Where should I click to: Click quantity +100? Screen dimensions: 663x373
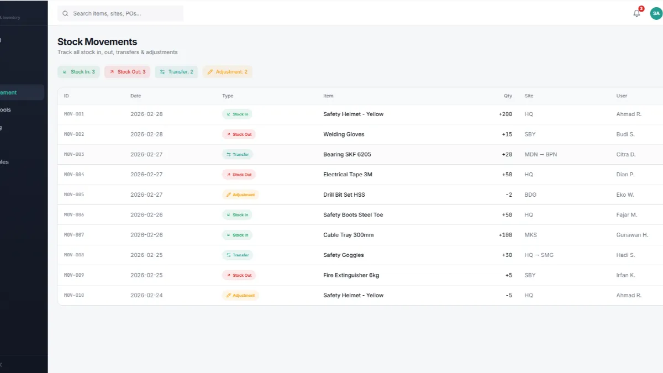tap(505, 235)
